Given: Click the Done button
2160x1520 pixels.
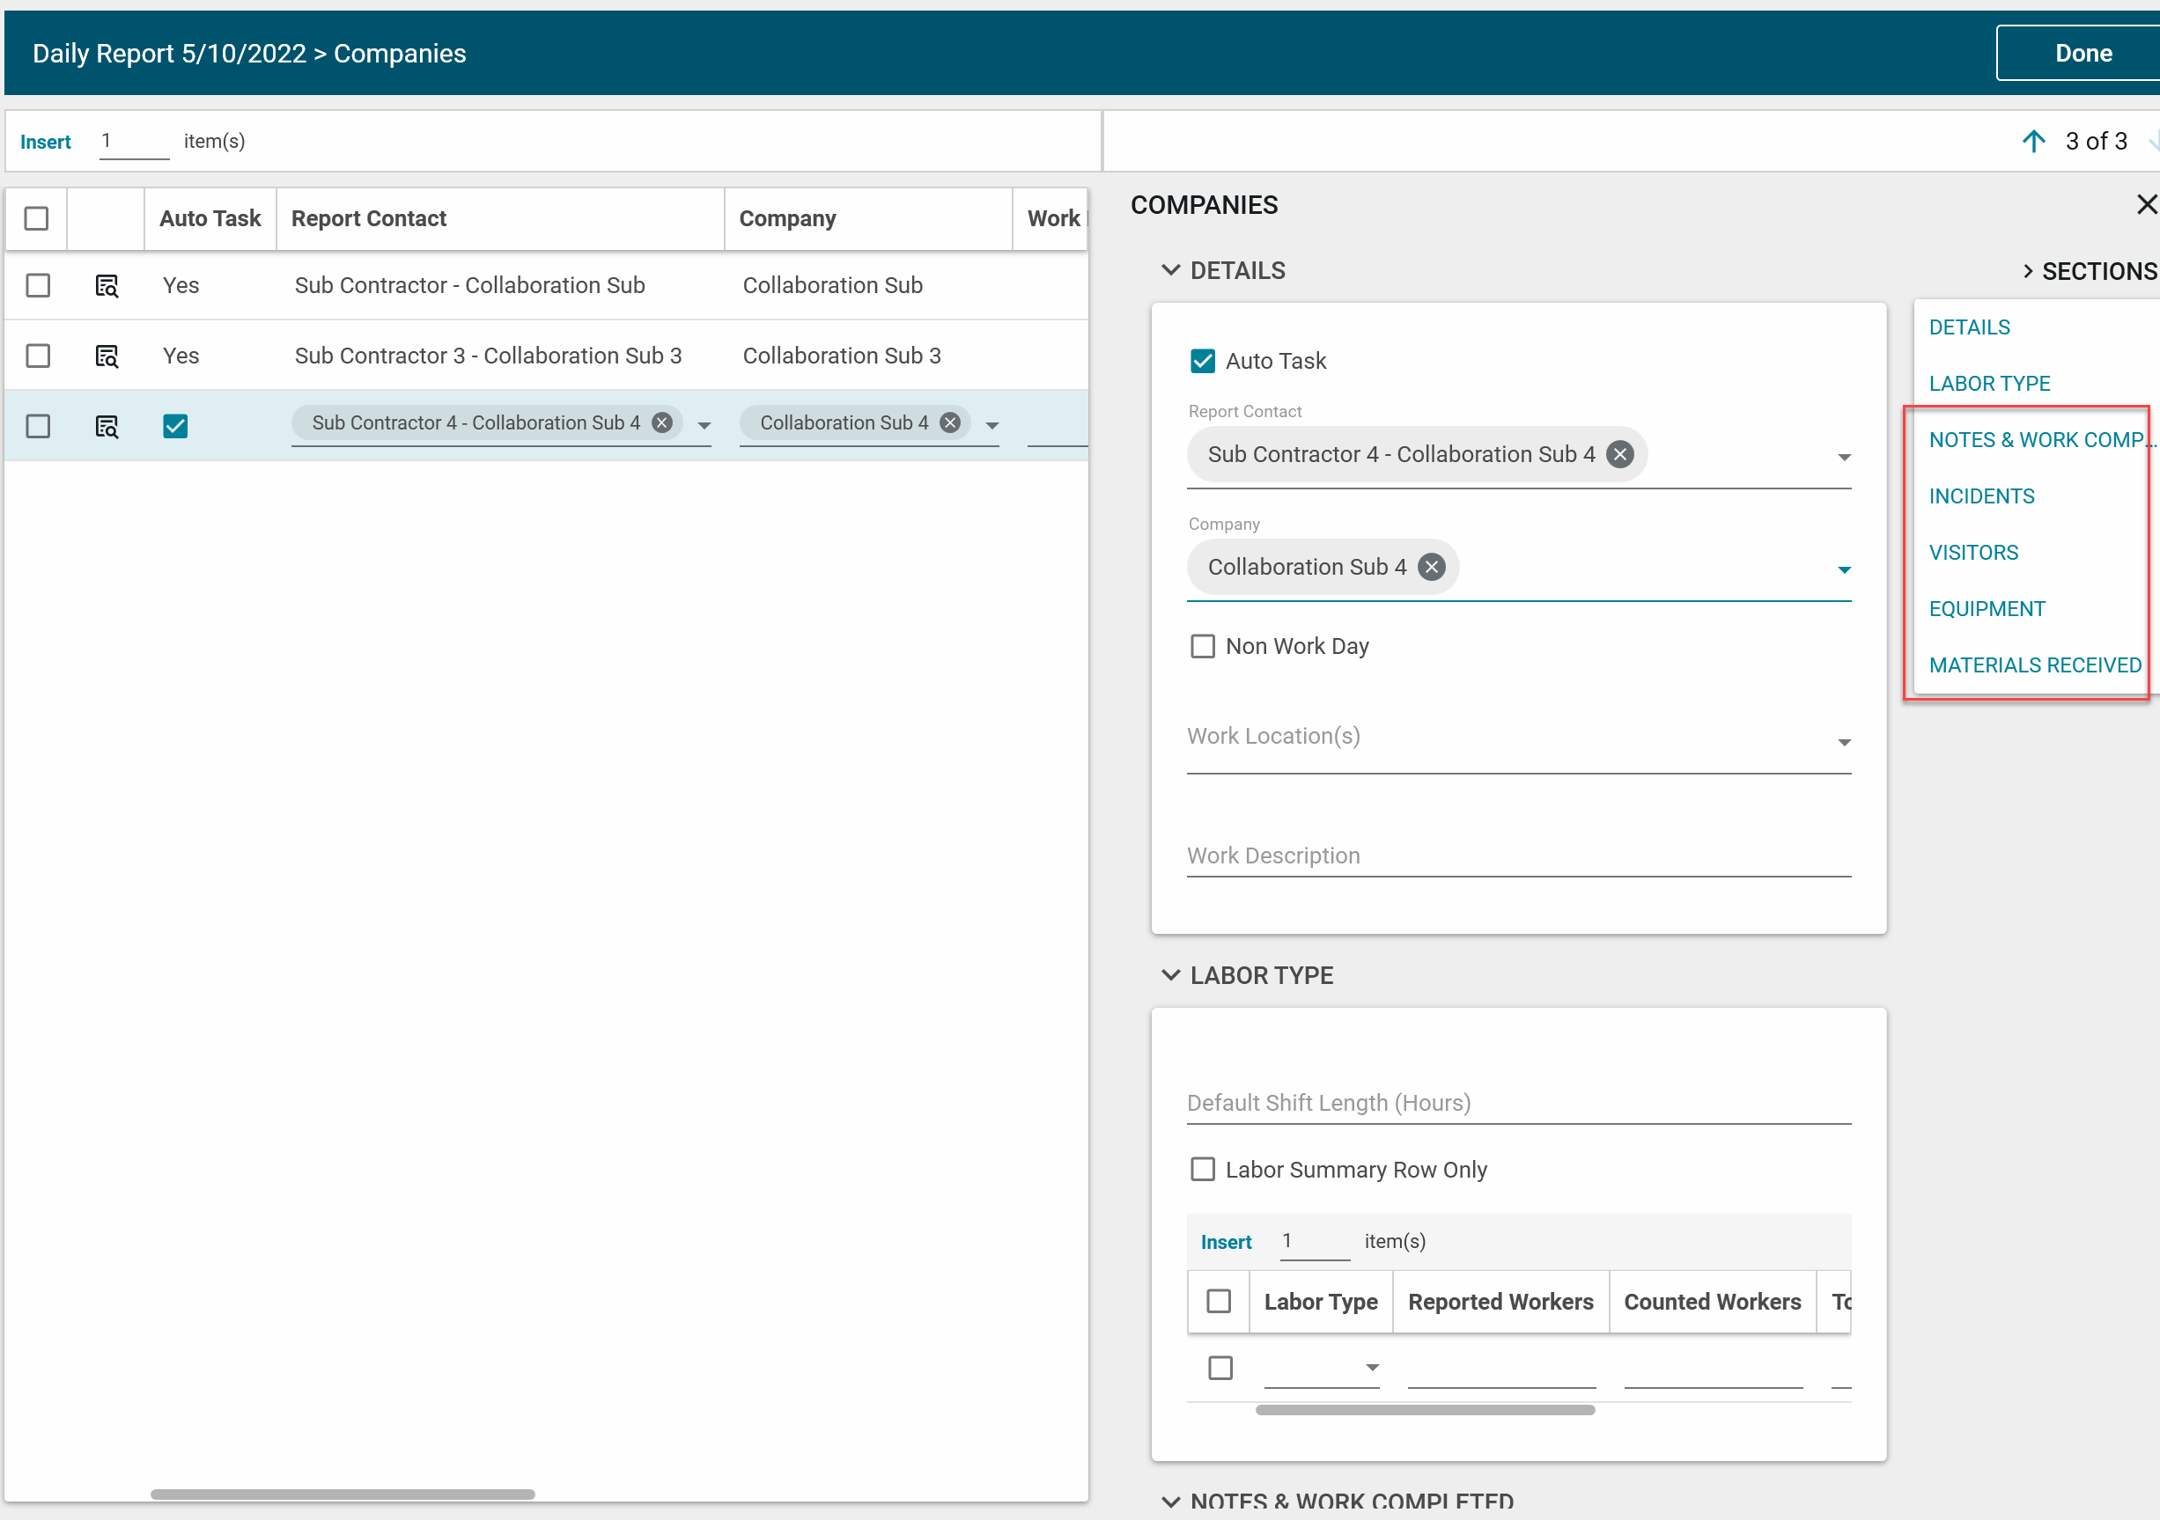Looking at the screenshot, I should [x=2082, y=54].
